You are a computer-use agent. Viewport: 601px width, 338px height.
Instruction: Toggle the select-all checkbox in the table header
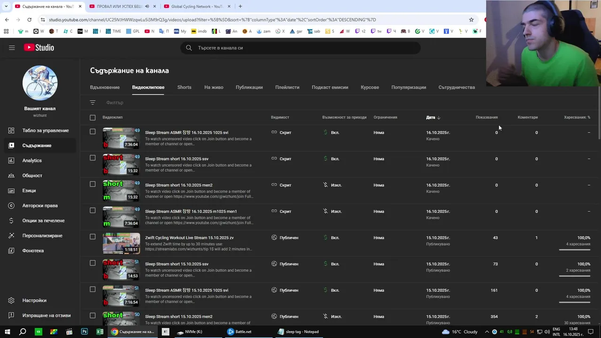92,117
